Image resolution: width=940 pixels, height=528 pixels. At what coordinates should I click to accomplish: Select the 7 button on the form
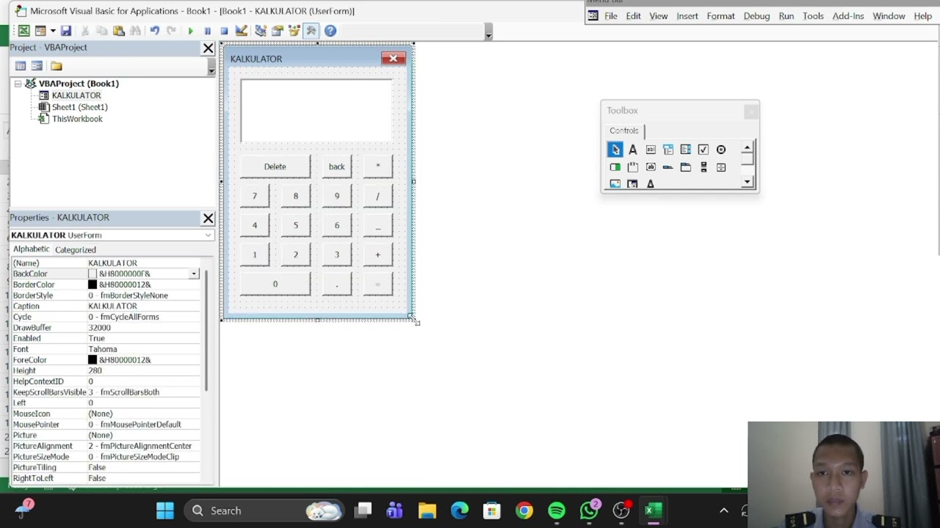[255, 196]
